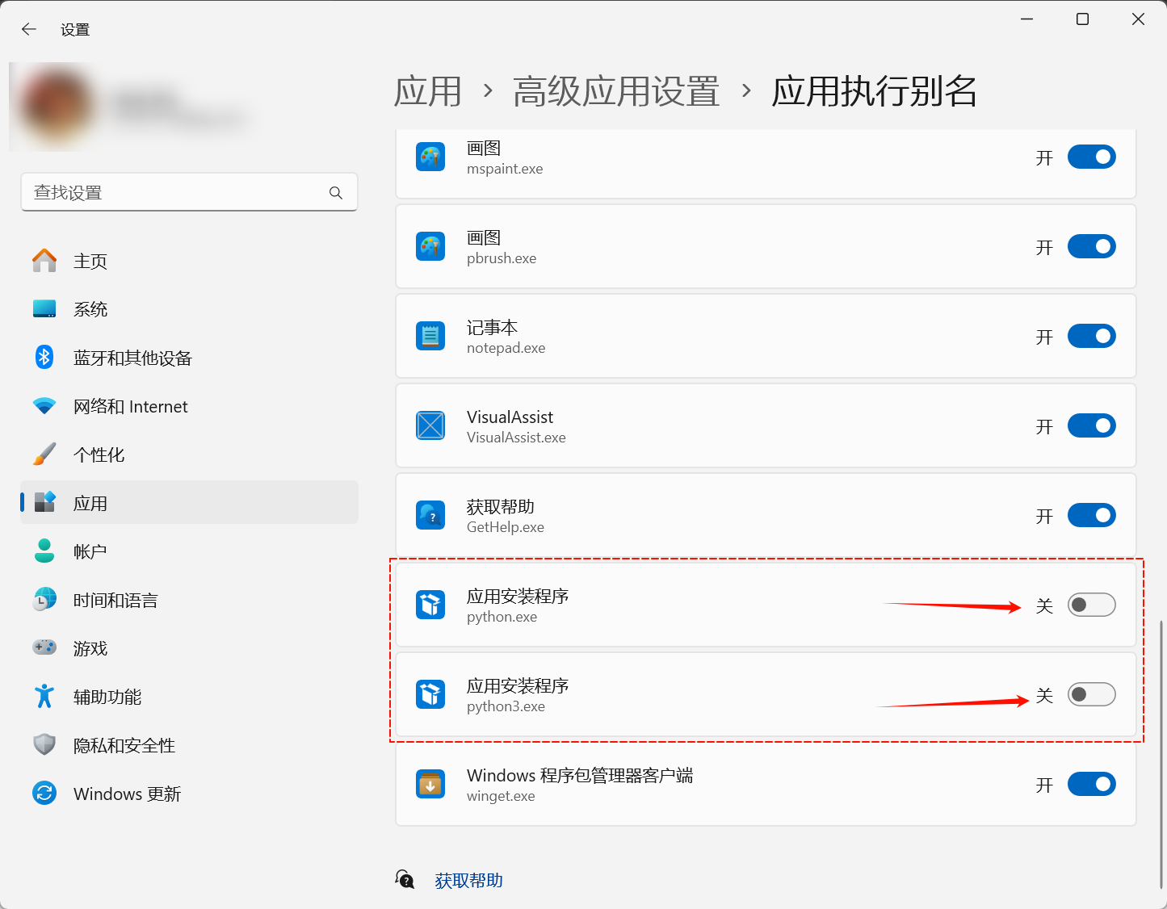Screen dimensions: 1167x909
Task: Click the back arrow button
Action: [28, 29]
